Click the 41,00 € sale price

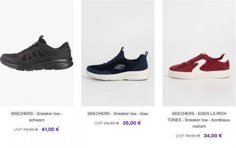50,129
